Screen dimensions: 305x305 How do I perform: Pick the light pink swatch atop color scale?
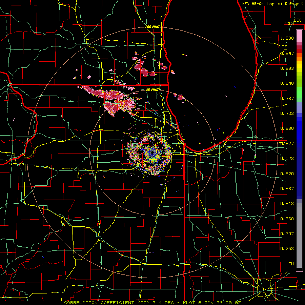tap(299, 36)
